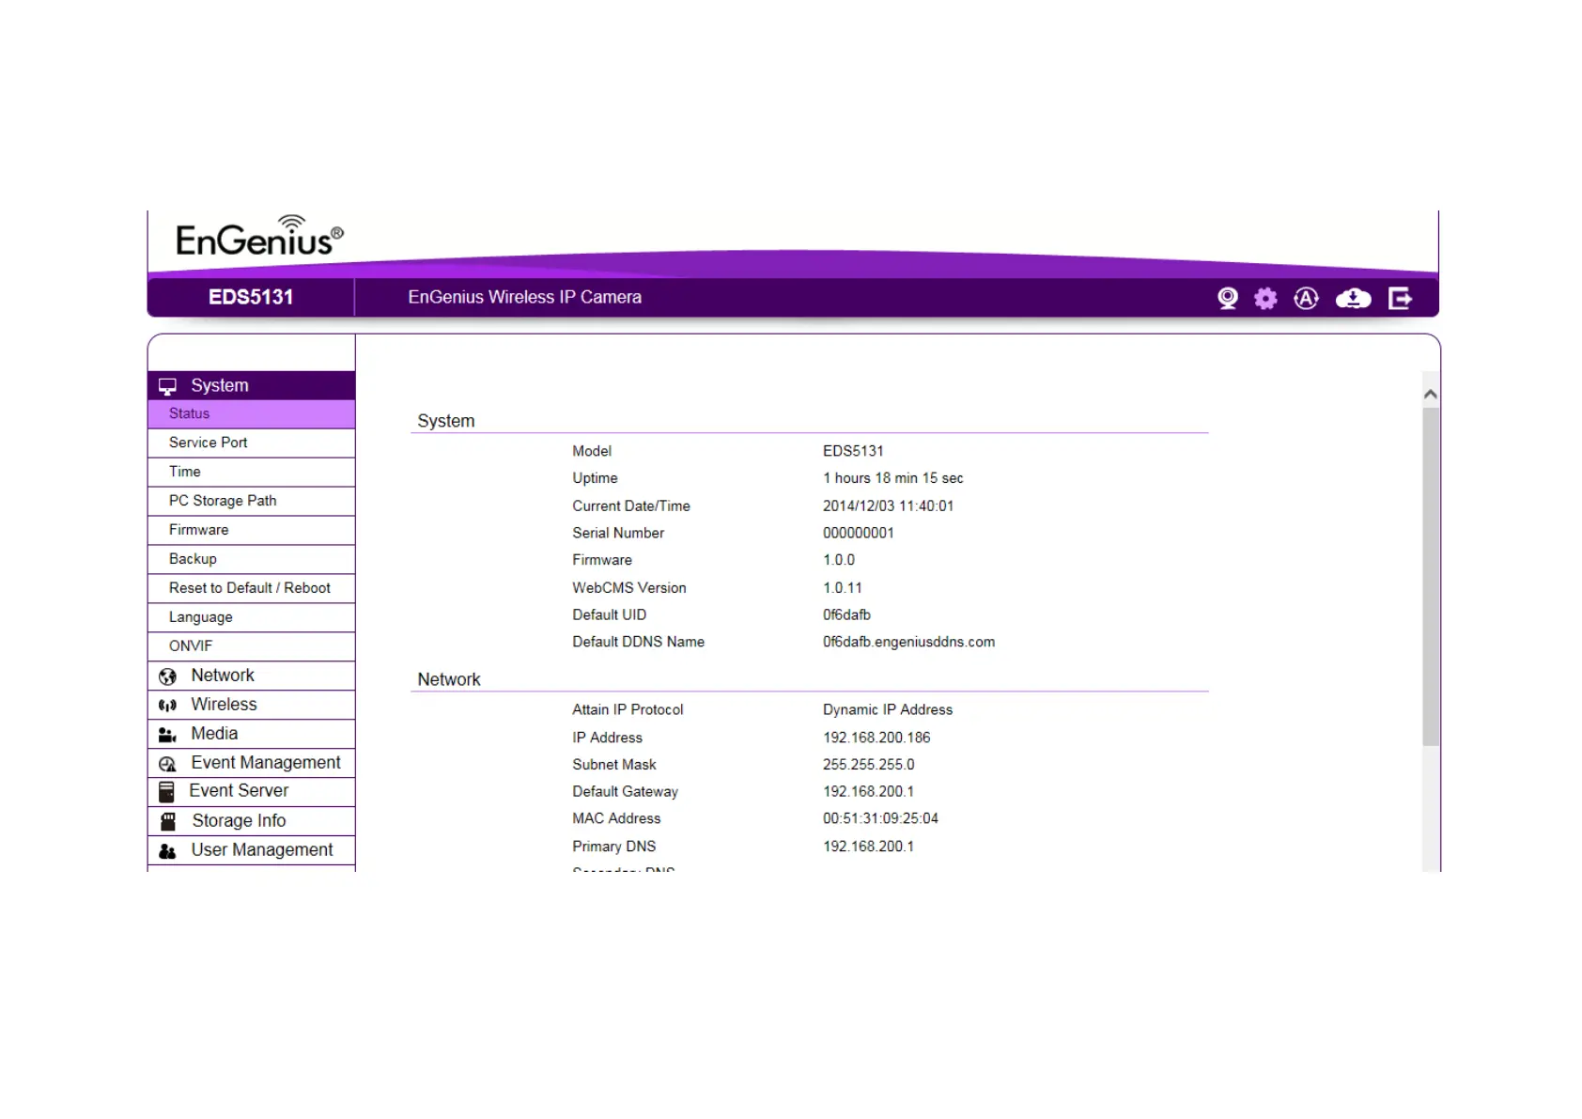The image size is (1582, 1119).
Task: Click uptime value 1 hours 18 min 15 sec
Action: [893, 478]
